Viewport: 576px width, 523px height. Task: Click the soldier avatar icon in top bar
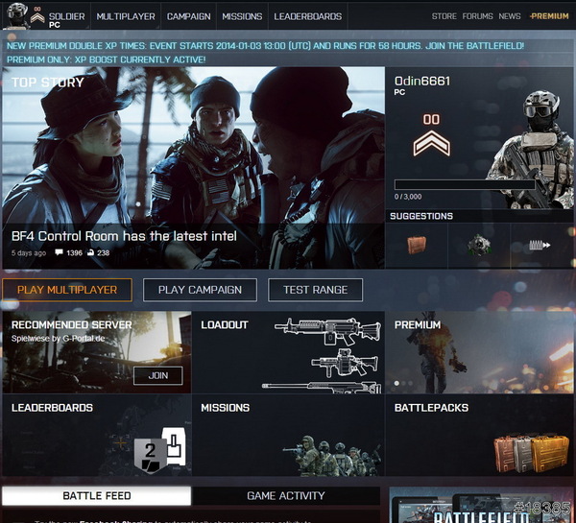pyautogui.click(x=14, y=14)
